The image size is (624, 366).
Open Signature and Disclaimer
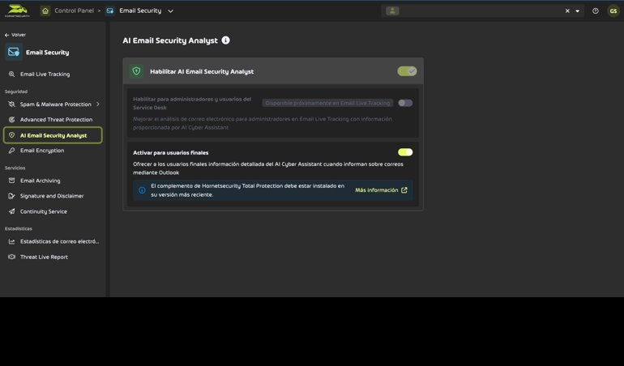click(52, 196)
